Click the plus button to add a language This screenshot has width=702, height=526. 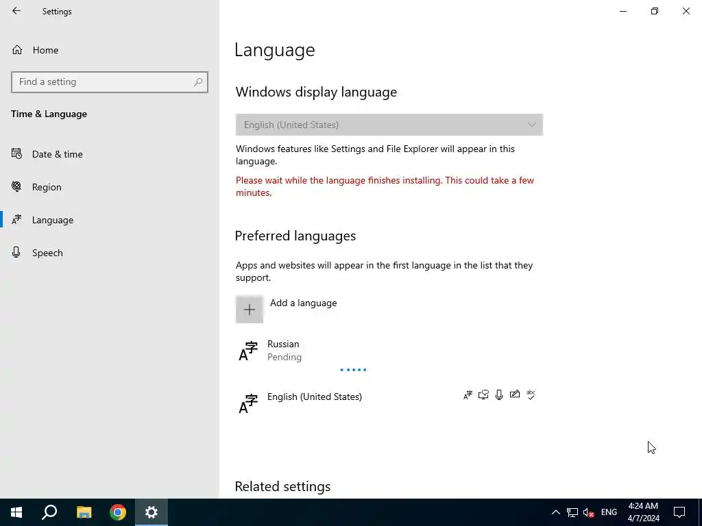point(250,309)
